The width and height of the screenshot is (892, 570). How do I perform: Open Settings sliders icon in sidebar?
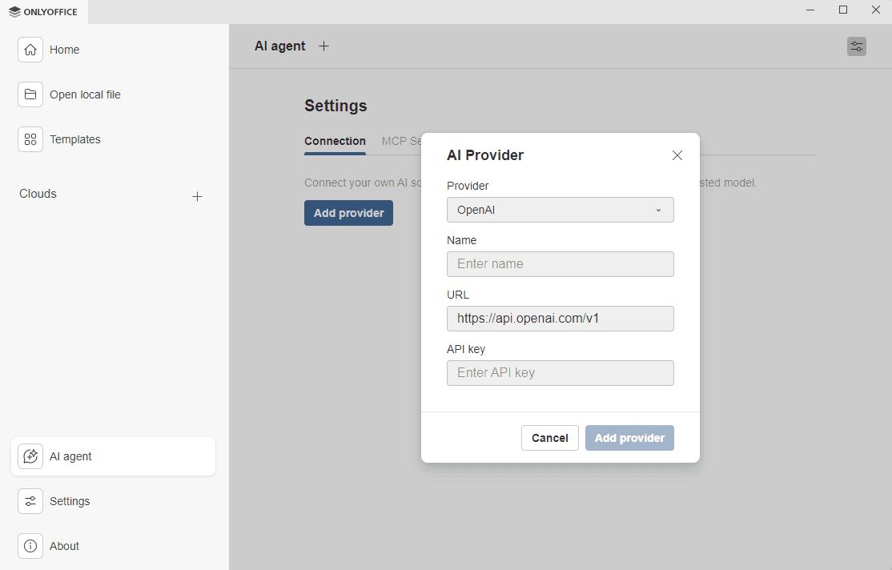tap(30, 501)
